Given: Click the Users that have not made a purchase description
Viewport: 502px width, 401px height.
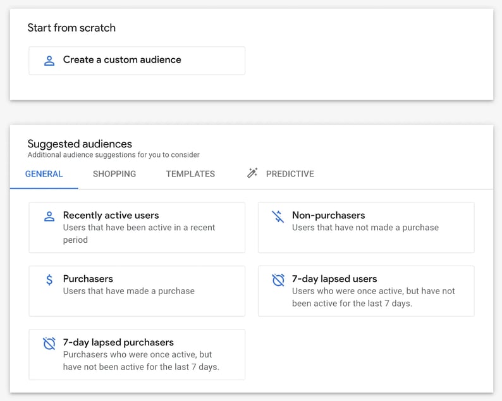Looking at the screenshot, I should coord(365,228).
